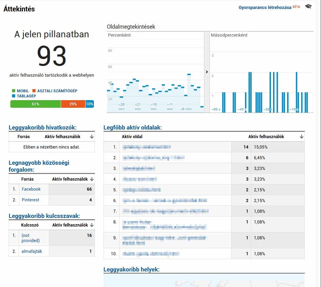321x287 pixels.
Task: Select the green MOBIL legend square
Action: 14,90
